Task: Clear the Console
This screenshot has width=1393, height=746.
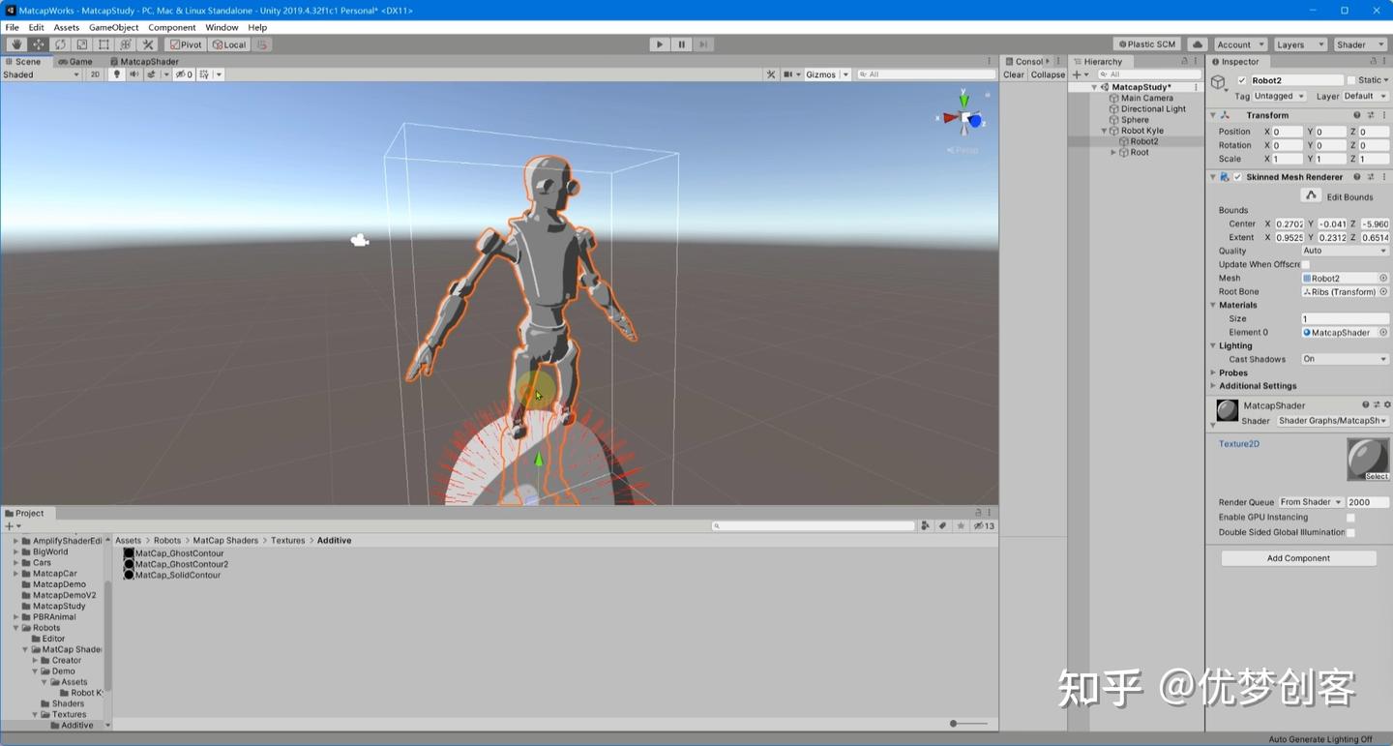Action: click(x=1014, y=75)
